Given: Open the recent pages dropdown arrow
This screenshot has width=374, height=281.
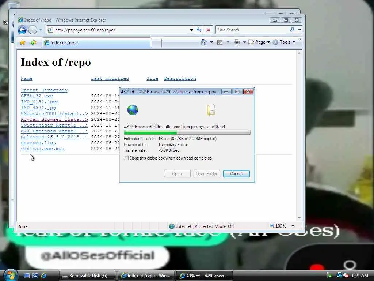Looking at the screenshot, I should [41, 30].
